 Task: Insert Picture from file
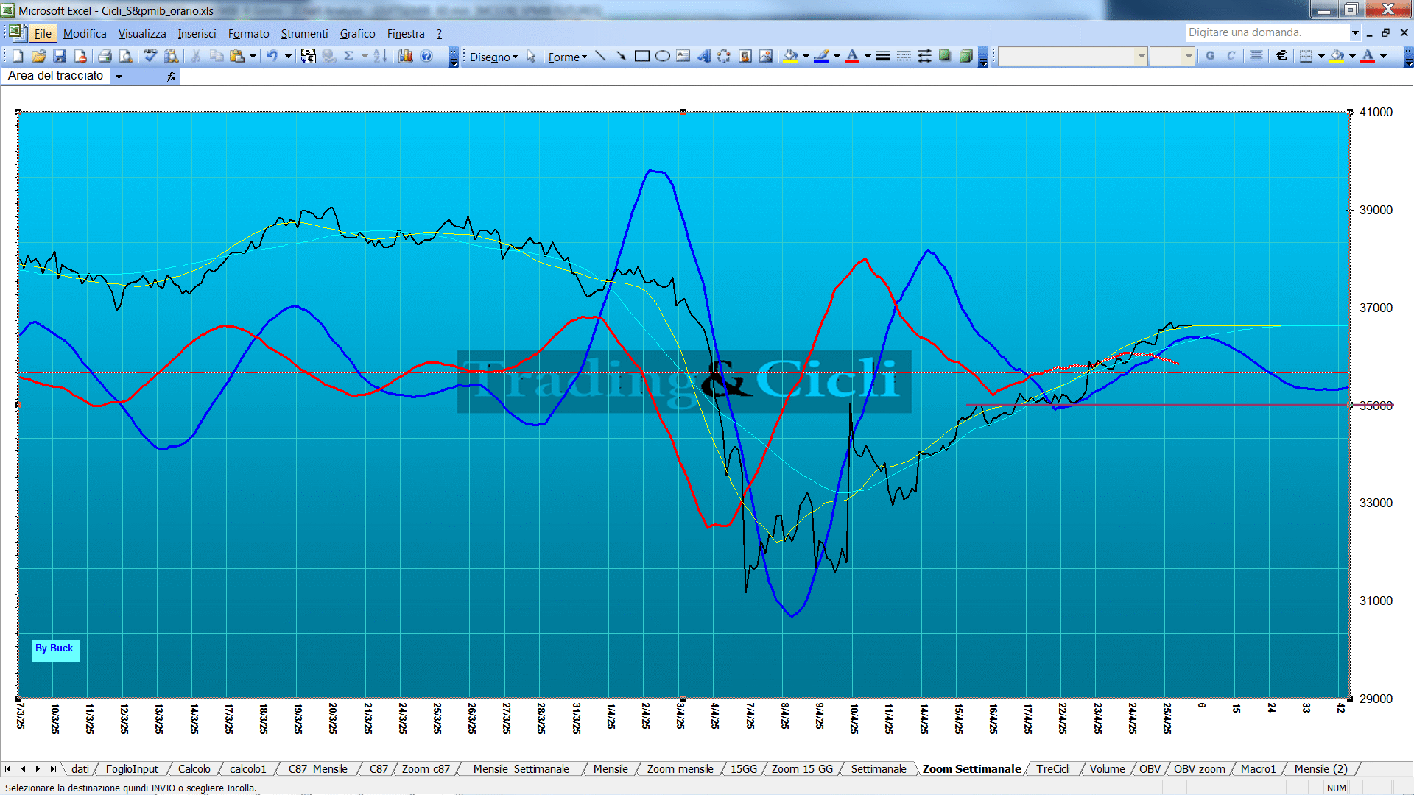point(765,56)
